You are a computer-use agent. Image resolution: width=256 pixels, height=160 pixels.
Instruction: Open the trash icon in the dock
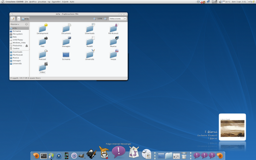click(184, 156)
